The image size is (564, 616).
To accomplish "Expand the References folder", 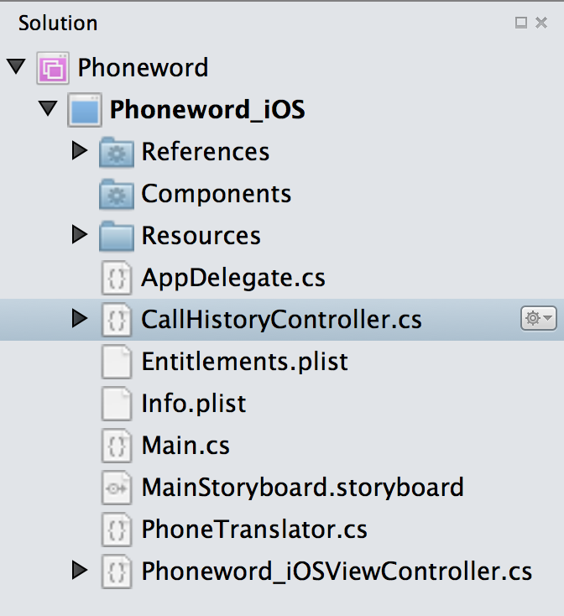I will point(81,151).
